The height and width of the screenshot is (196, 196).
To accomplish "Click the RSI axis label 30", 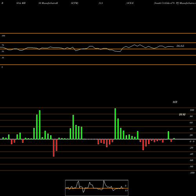I will [3, 58].
